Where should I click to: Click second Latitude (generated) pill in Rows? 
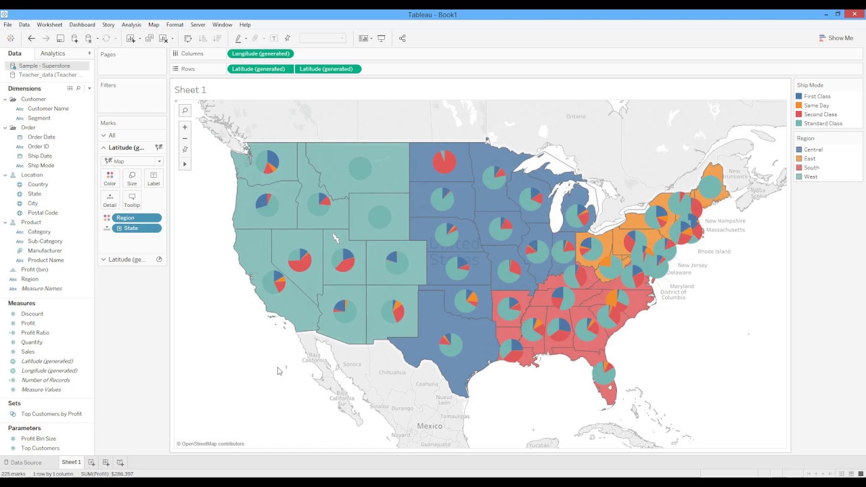pos(327,69)
